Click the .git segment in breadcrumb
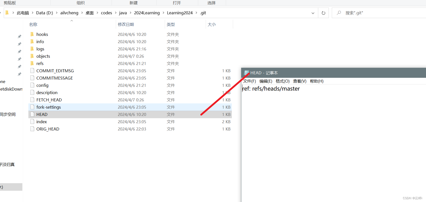The image size is (426, 202). coord(203,13)
